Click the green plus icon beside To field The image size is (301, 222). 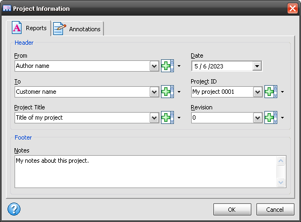click(x=167, y=92)
